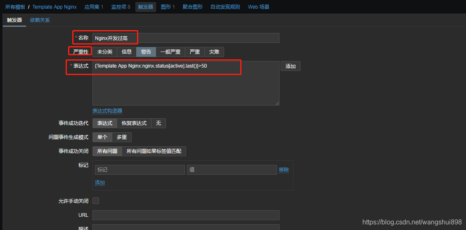The image size is (466, 230).
Task: Set severity to 未分类
Action: click(104, 52)
